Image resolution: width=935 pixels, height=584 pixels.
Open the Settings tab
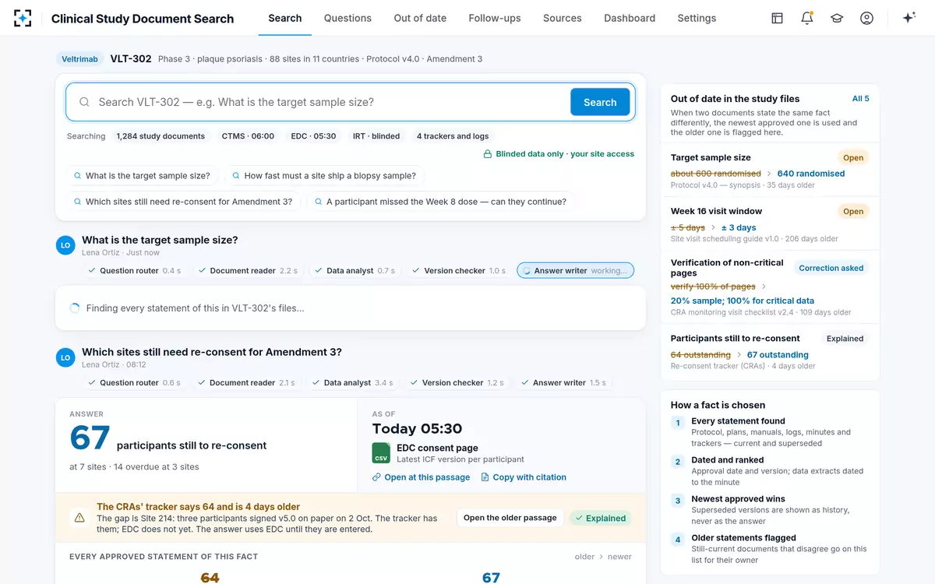click(x=697, y=18)
